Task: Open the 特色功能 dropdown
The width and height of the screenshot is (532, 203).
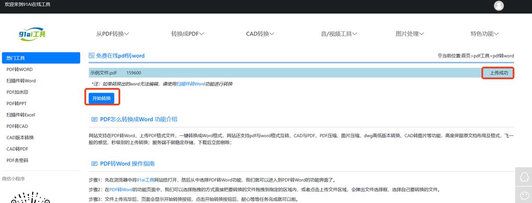Action: [x=485, y=34]
